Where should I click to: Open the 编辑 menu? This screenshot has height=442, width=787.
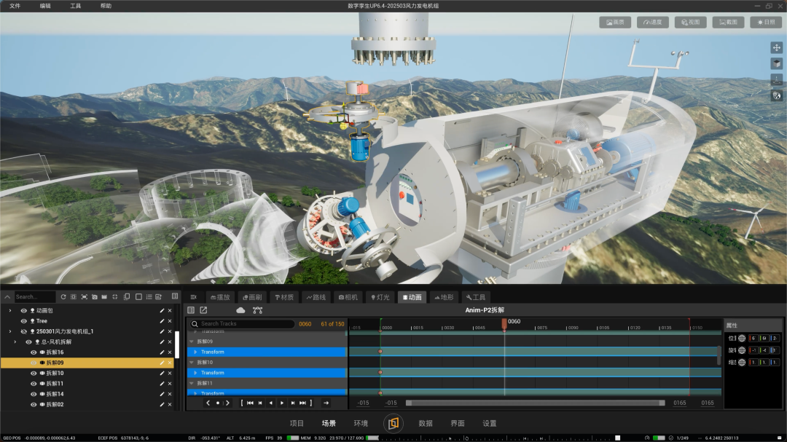[x=45, y=6]
